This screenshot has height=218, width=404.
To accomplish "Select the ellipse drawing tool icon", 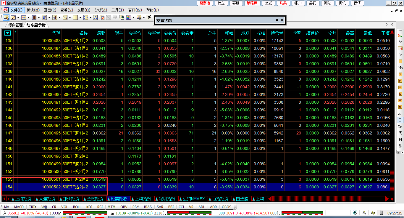I will (x=85, y=18).
